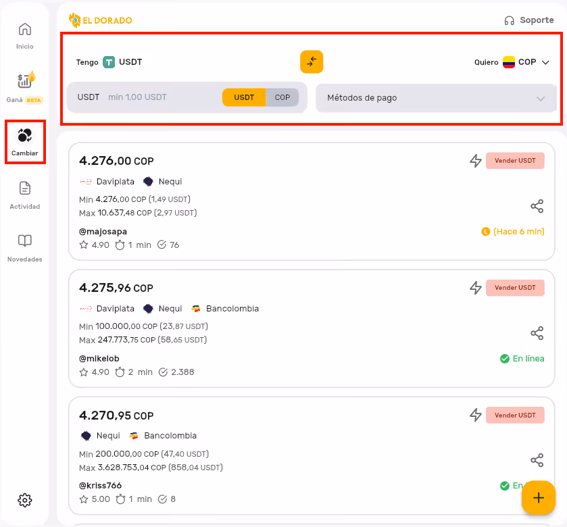The image size is (567, 527).
Task: Open the settings gear icon
Action: point(25,500)
